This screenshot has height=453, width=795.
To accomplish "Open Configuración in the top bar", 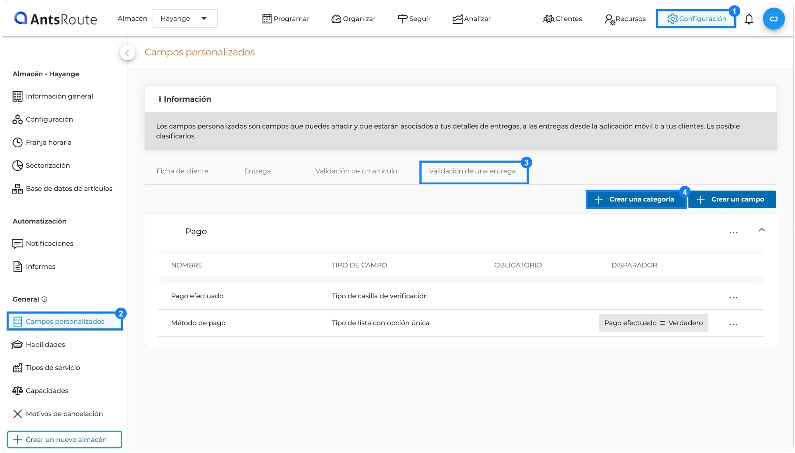I will point(696,19).
